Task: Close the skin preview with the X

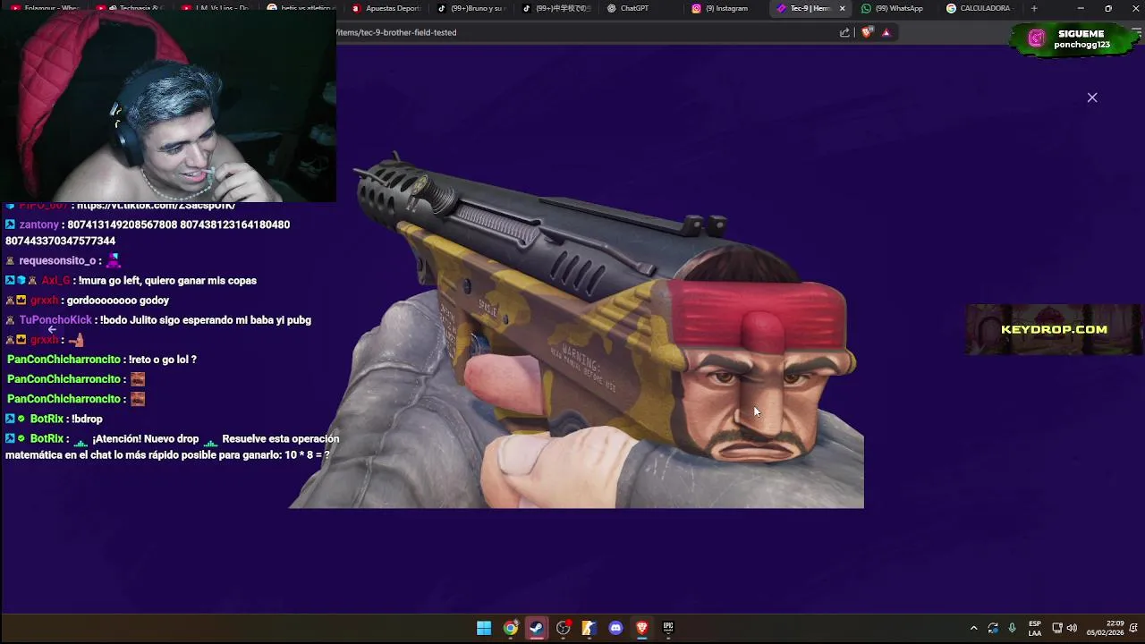Action: pyautogui.click(x=1092, y=97)
